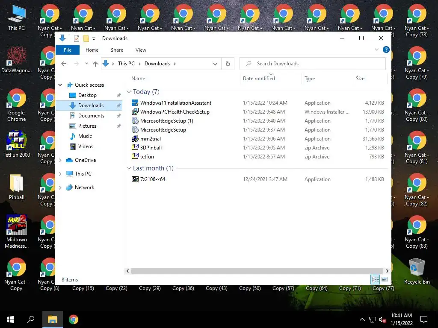The width and height of the screenshot is (438, 328).
Task: Click the New folder quick access toolbar icon
Action: (86, 38)
